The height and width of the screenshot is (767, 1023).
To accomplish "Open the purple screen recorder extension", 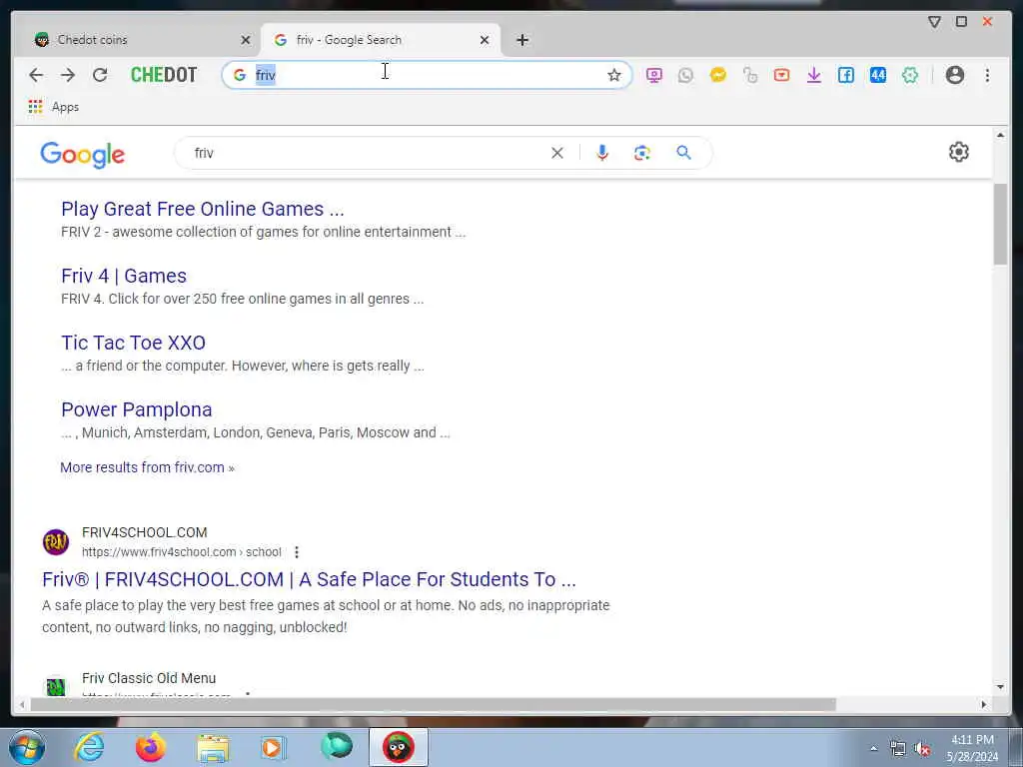I will pos(653,75).
